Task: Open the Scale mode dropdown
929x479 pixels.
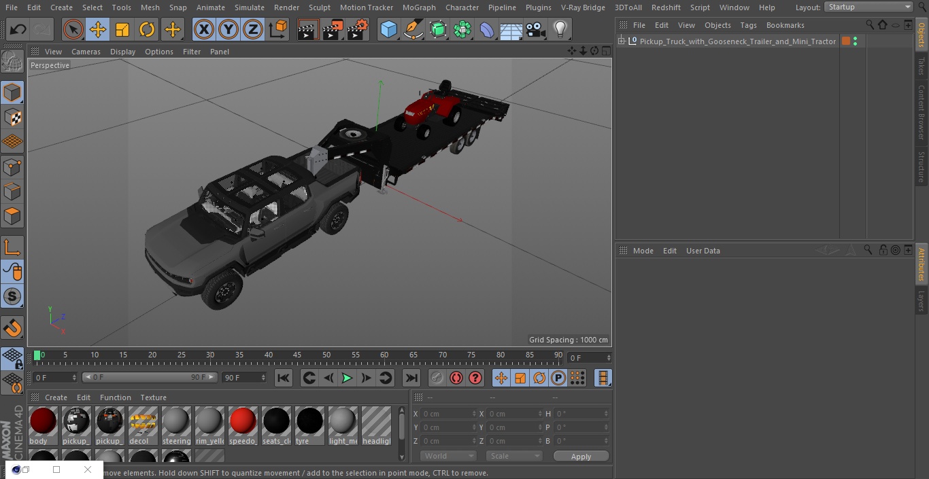Action: tap(515, 456)
